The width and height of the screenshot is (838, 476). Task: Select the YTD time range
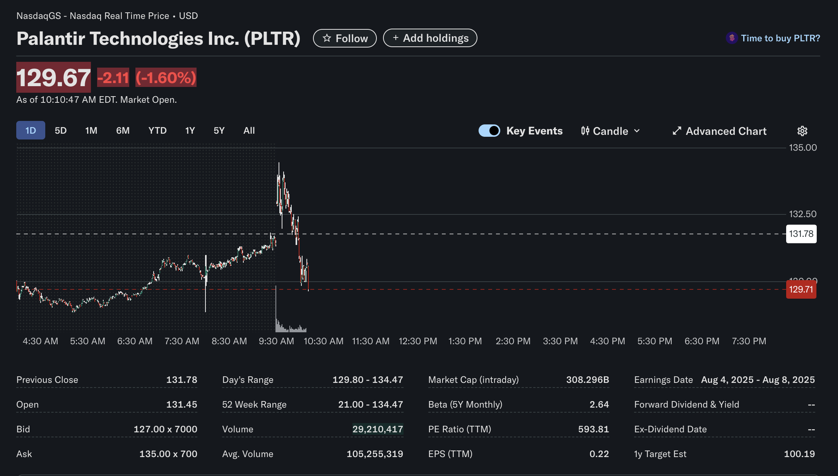tap(157, 130)
